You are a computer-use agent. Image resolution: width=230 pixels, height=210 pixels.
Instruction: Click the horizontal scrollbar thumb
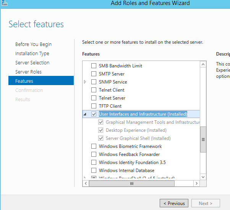(132, 184)
